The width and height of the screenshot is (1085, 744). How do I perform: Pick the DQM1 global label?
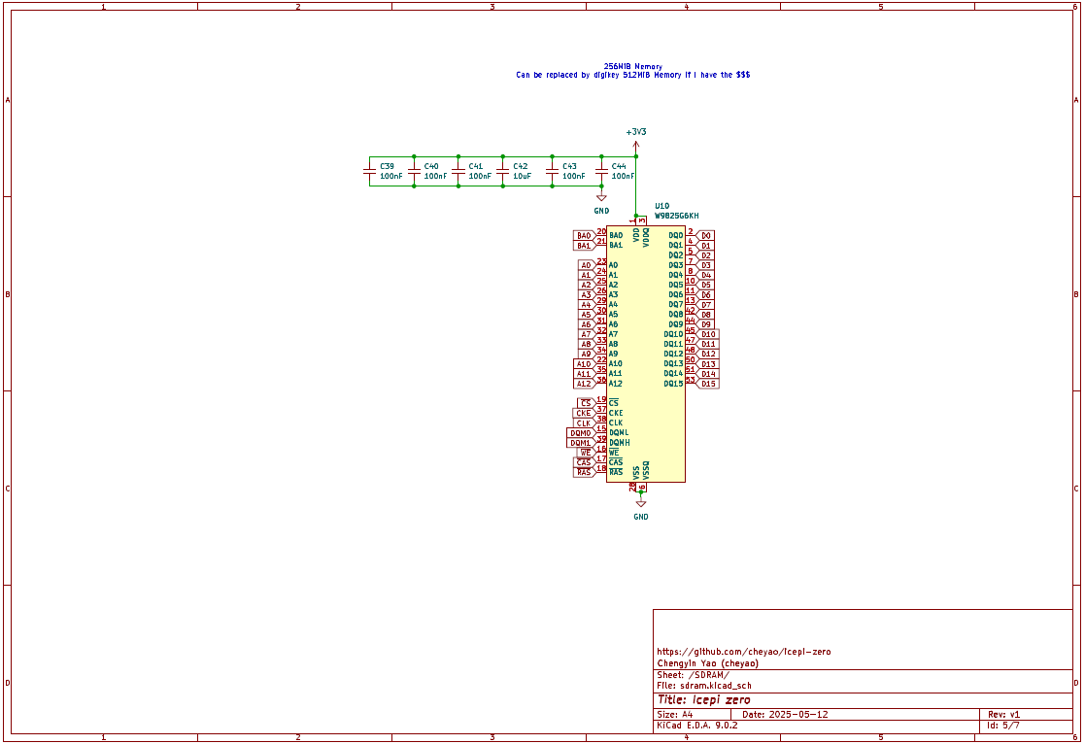[x=580, y=443]
